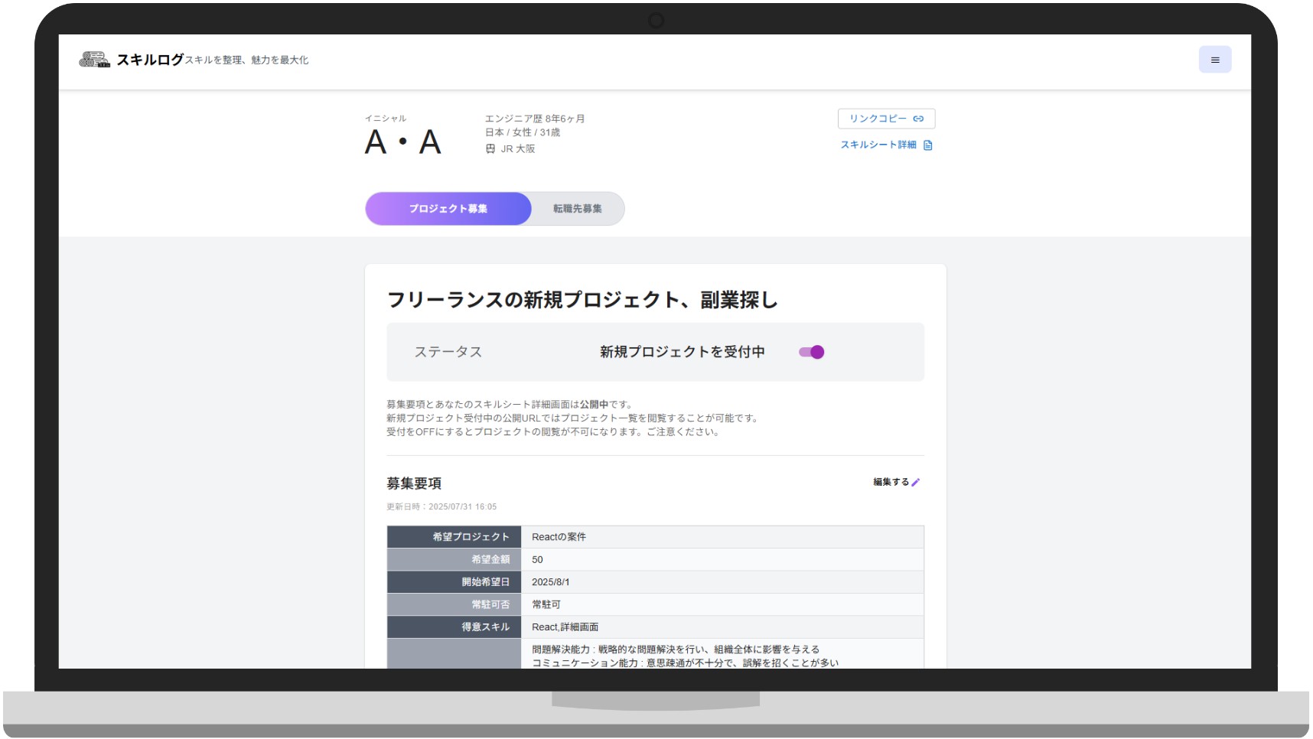Click the Reactの案件 cell in 希望プロジェクト row
Image resolution: width=1313 pixels, height=739 pixels.
559,537
